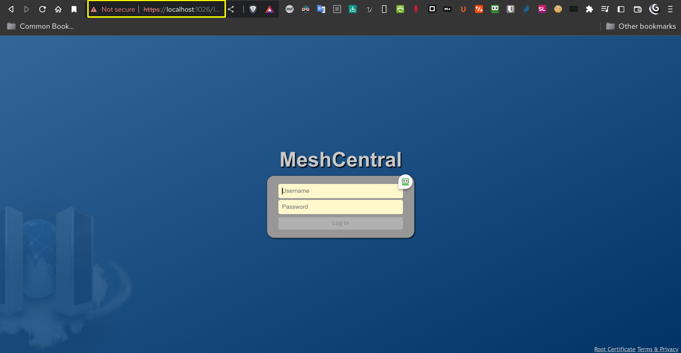The height and width of the screenshot is (353, 681).
Task: Click the share icon in address bar
Action: coord(231,9)
